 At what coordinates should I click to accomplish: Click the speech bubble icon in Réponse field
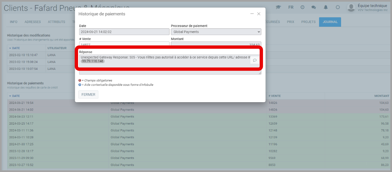[x=255, y=60]
